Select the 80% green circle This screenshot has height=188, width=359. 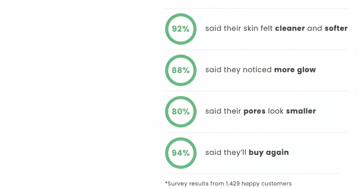[181, 112]
